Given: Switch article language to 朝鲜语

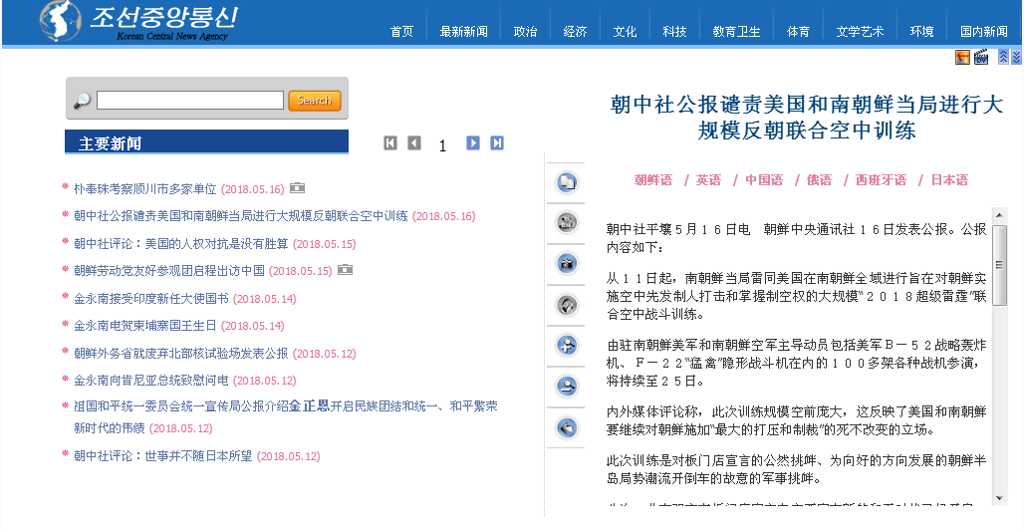Looking at the screenshot, I should click(653, 180).
